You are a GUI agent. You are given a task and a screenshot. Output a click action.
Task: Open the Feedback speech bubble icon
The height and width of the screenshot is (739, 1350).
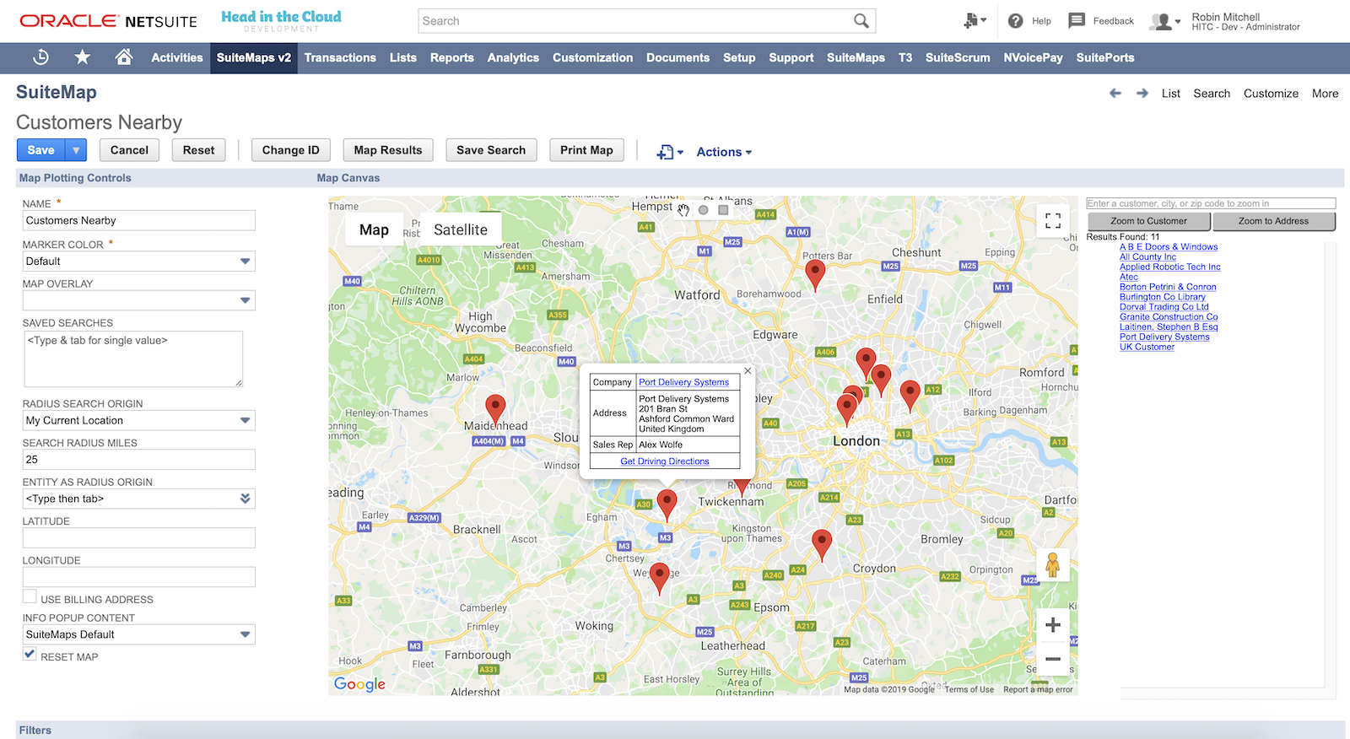point(1077,21)
